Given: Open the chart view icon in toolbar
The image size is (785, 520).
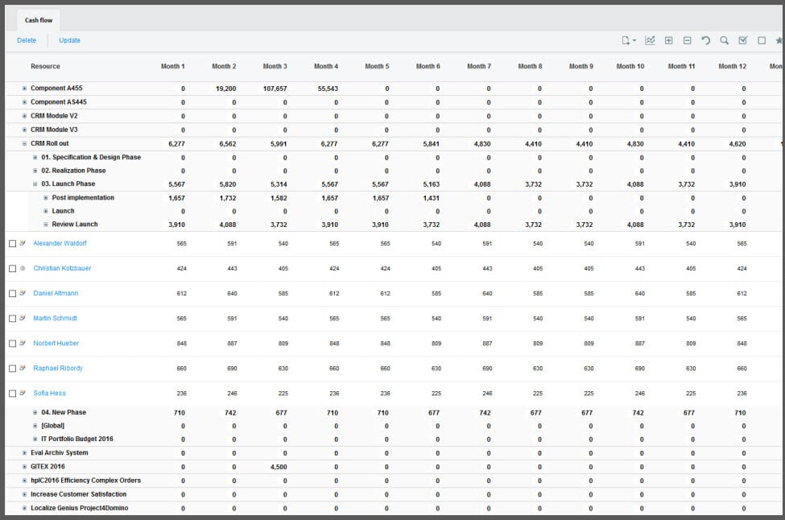Looking at the screenshot, I should click(x=650, y=40).
